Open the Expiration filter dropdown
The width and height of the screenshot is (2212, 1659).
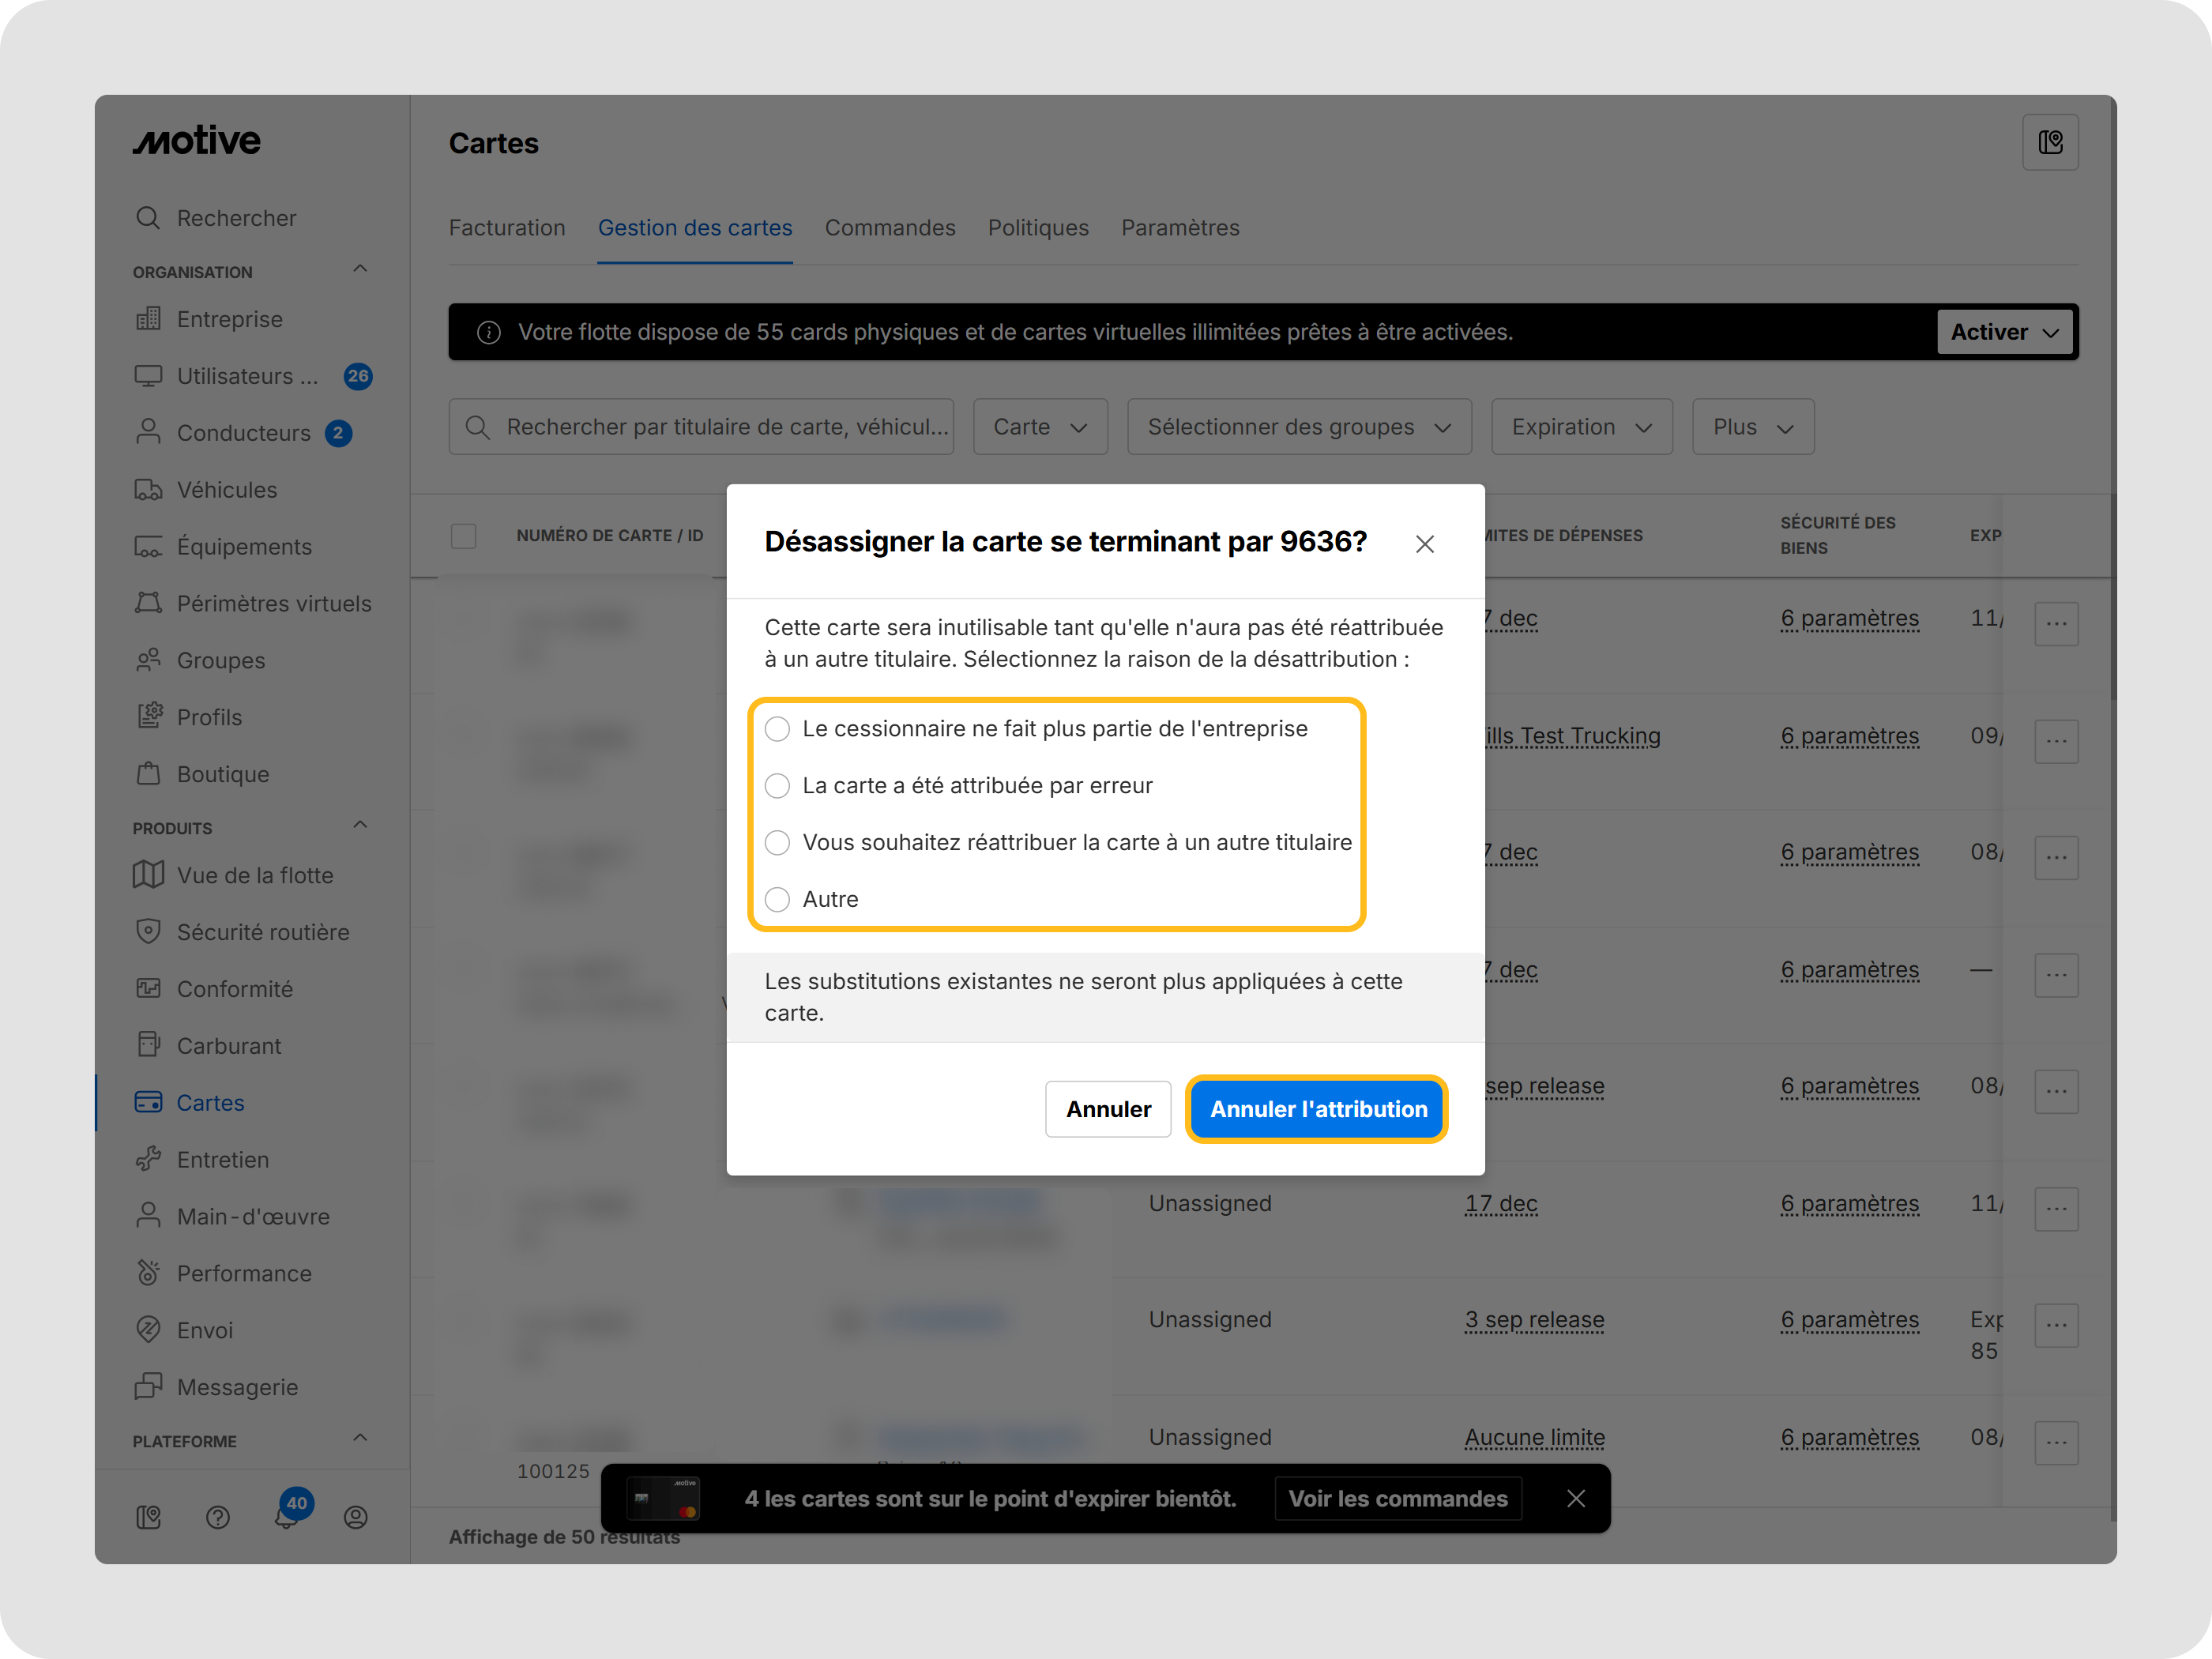point(1582,427)
